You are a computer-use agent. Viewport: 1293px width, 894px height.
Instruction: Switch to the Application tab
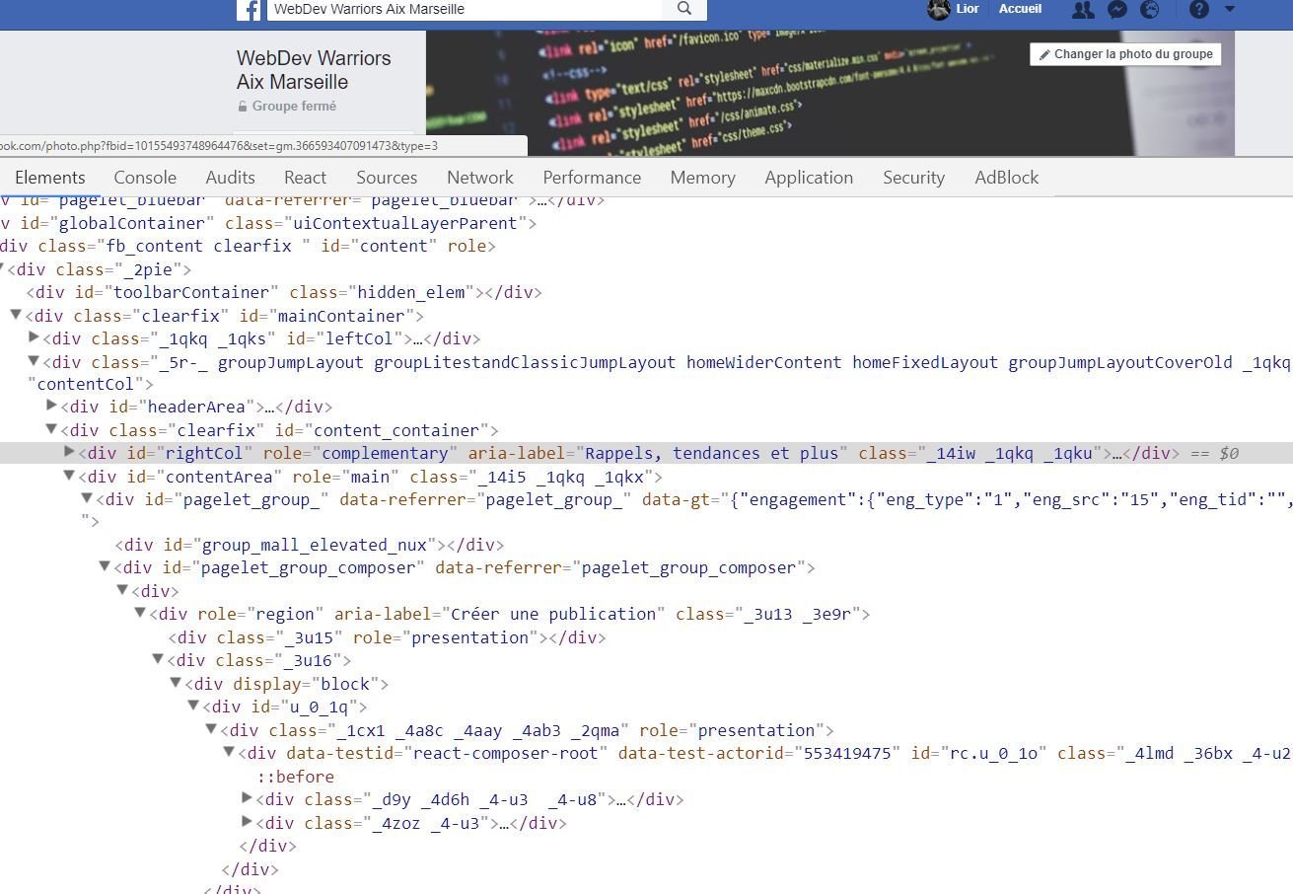tap(809, 178)
